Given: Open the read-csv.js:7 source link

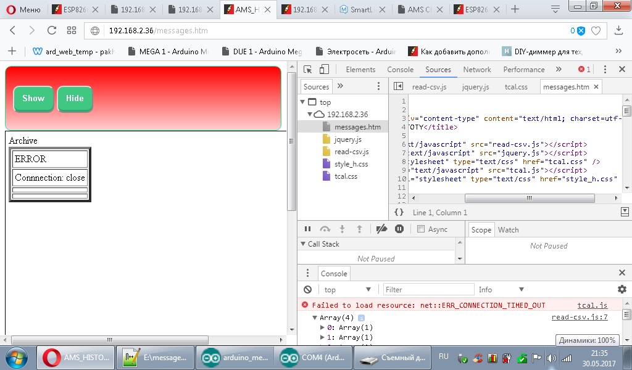Looking at the screenshot, I should click(x=580, y=317).
